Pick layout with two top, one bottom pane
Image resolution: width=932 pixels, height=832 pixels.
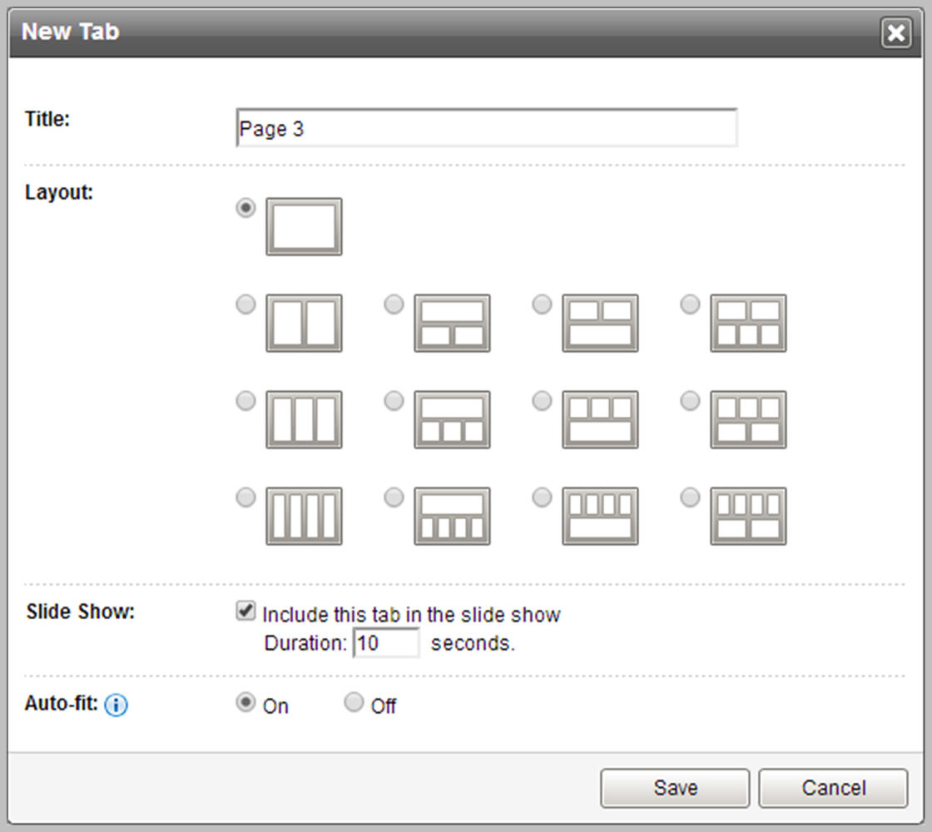(x=600, y=323)
